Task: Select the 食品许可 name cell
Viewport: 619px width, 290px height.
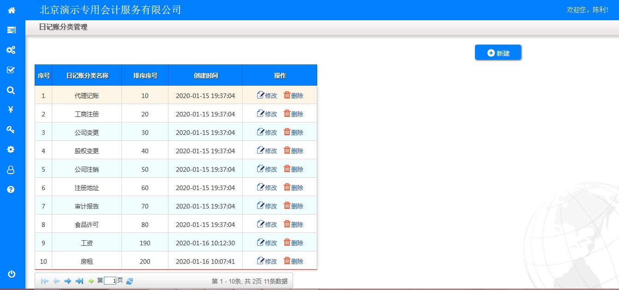Action: click(87, 224)
